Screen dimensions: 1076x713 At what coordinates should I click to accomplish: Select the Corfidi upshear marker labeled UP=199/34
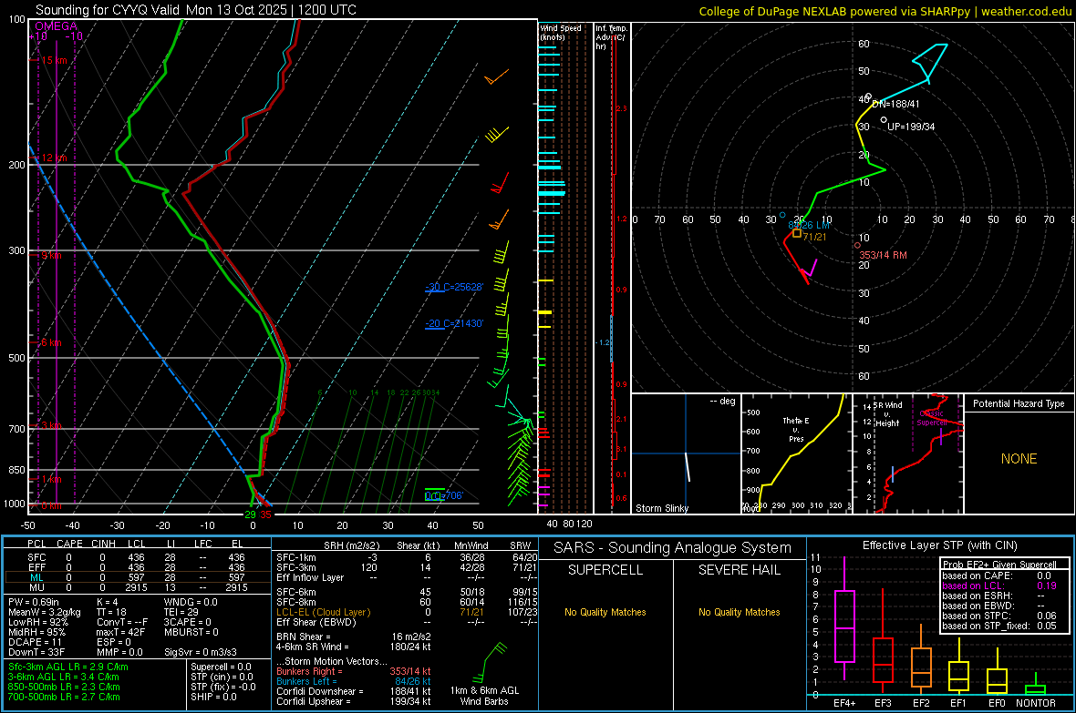pyautogui.click(x=884, y=120)
